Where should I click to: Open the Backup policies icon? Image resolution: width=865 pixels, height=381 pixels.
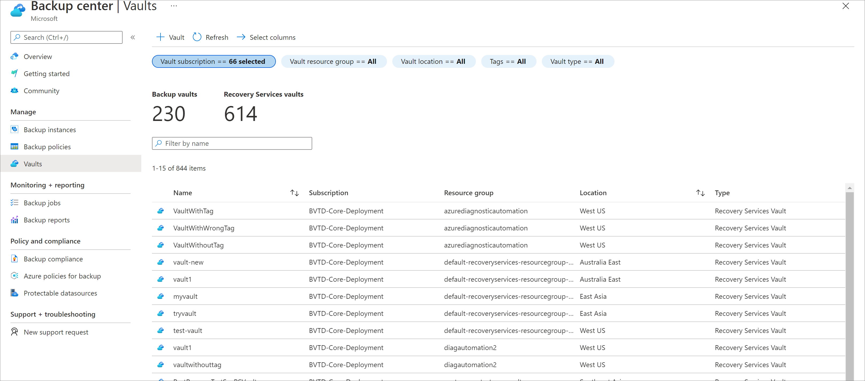(x=14, y=146)
